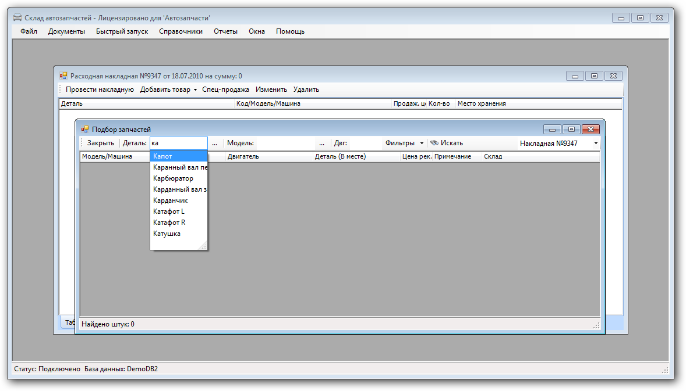Click the ellipsis button next to Деталь field
Screen dimensions: 686x391
click(x=214, y=143)
